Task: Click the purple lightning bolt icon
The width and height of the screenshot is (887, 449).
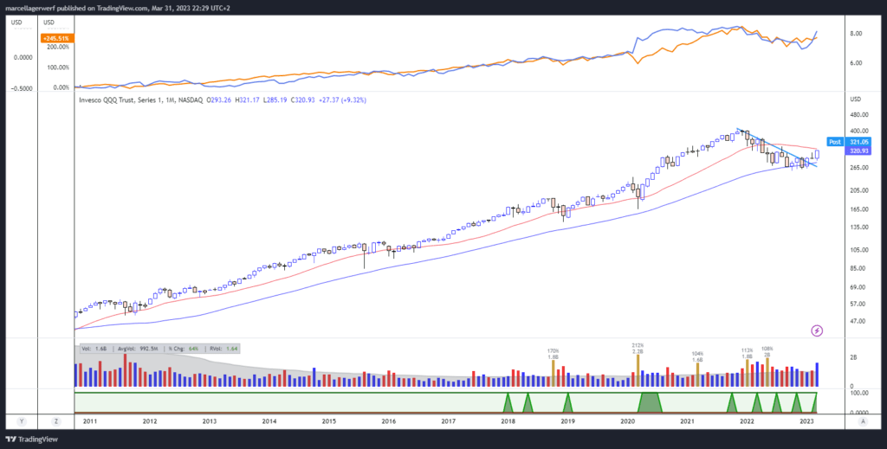Action: [817, 330]
